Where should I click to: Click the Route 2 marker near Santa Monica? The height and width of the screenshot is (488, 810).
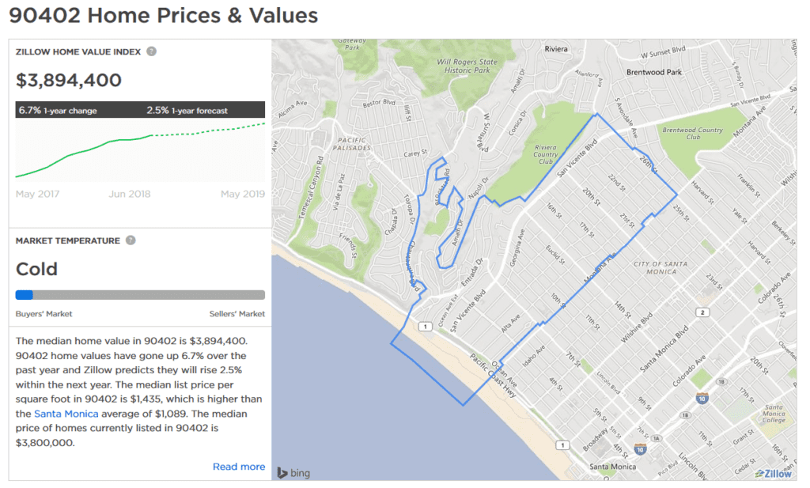click(x=702, y=312)
